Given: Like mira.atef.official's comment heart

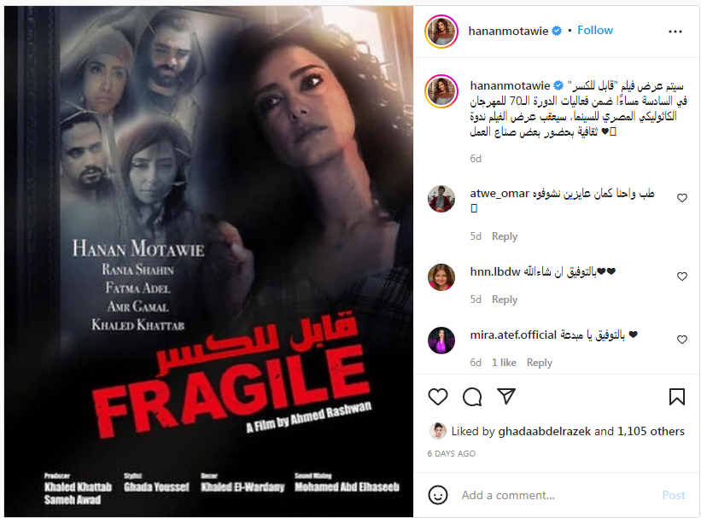Looking at the screenshot, I should [x=681, y=340].
